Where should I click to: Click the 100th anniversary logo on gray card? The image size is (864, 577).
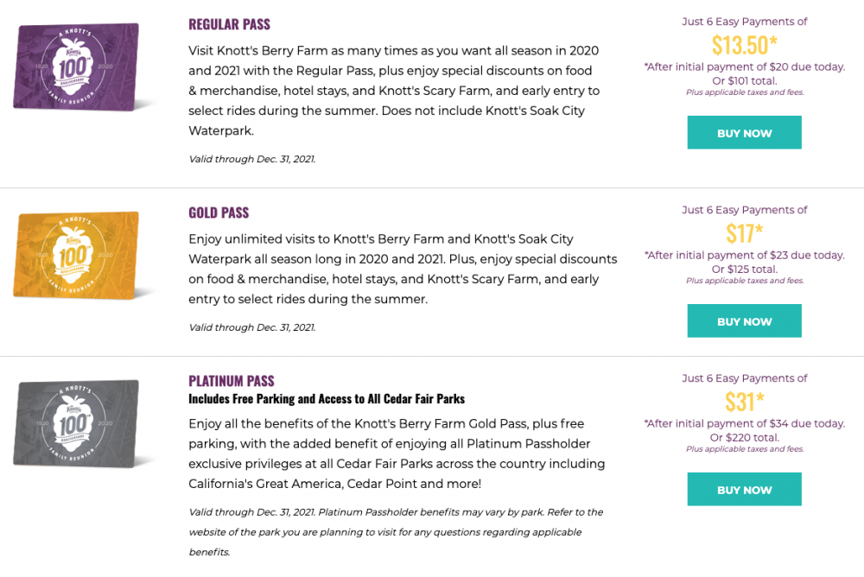coord(76,423)
